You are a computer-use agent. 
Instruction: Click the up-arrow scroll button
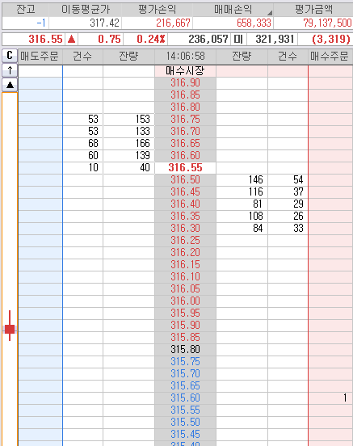click(x=10, y=70)
